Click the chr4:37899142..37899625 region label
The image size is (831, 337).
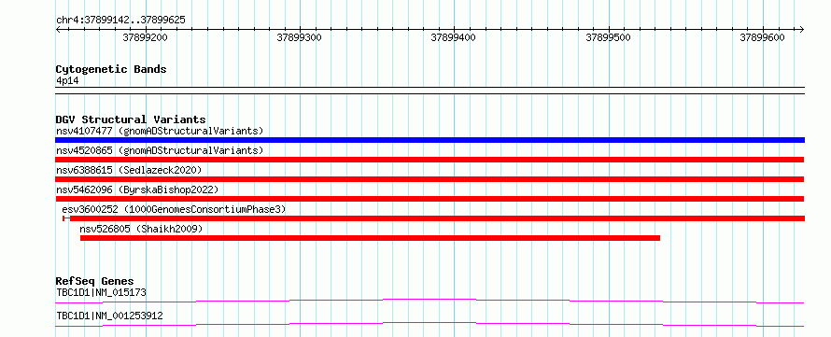tap(120, 21)
